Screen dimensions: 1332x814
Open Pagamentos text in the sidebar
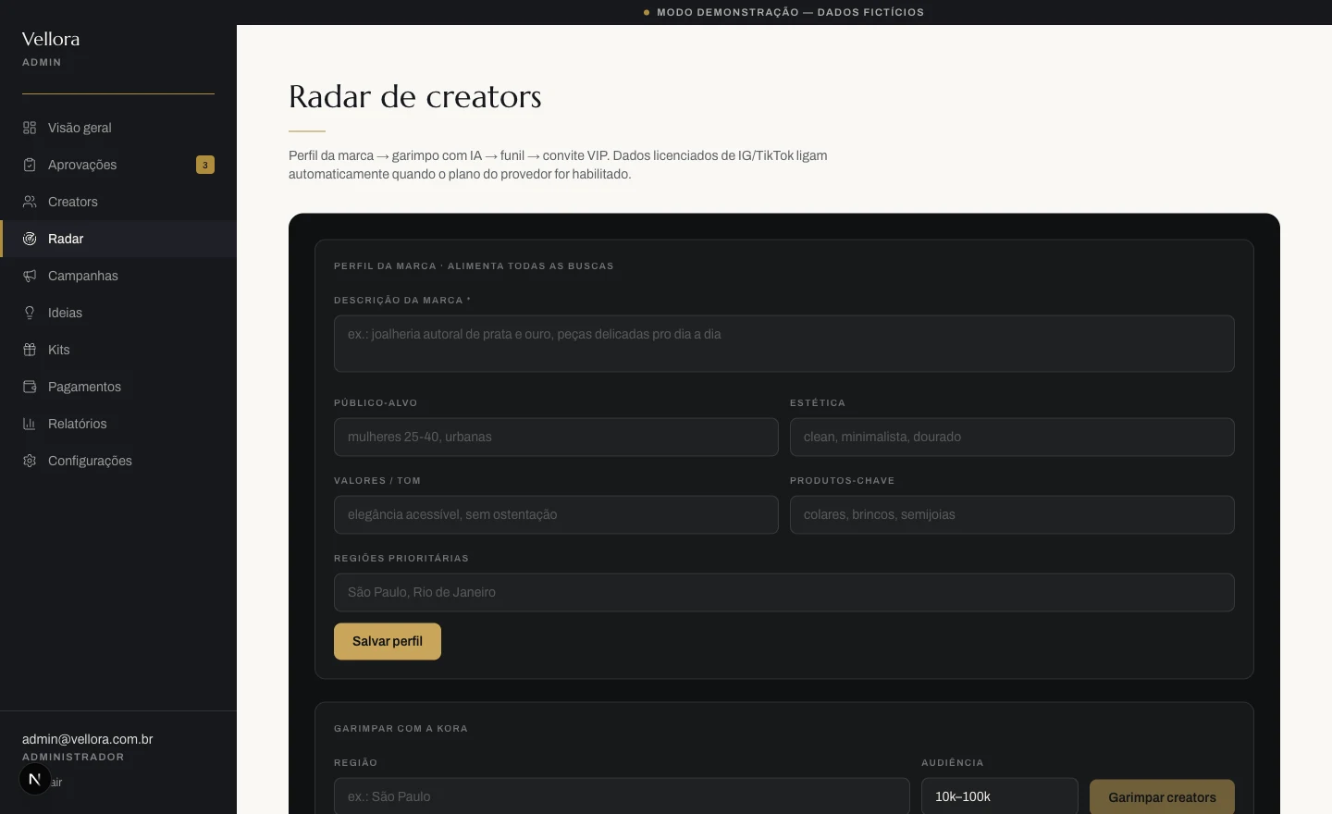coord(84,387)
